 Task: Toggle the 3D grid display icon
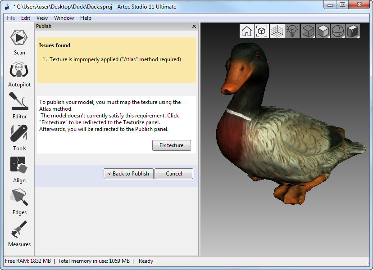click(277, 31)
